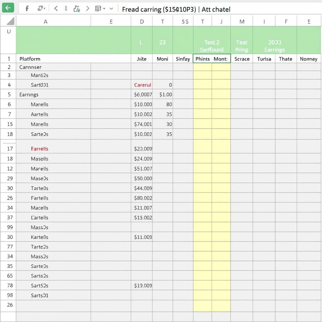Screen dimensions: 322x322
Task: Click the document layout icon in toolbar
Action: click(x=98, y=8)
